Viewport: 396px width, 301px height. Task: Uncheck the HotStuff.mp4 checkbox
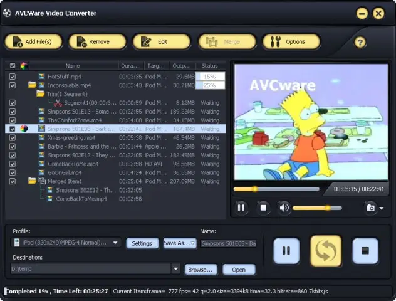click(13, 77)
